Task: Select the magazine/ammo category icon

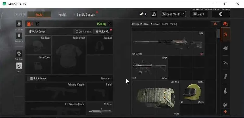Action: pyautogui.click(x=226, y=77)
